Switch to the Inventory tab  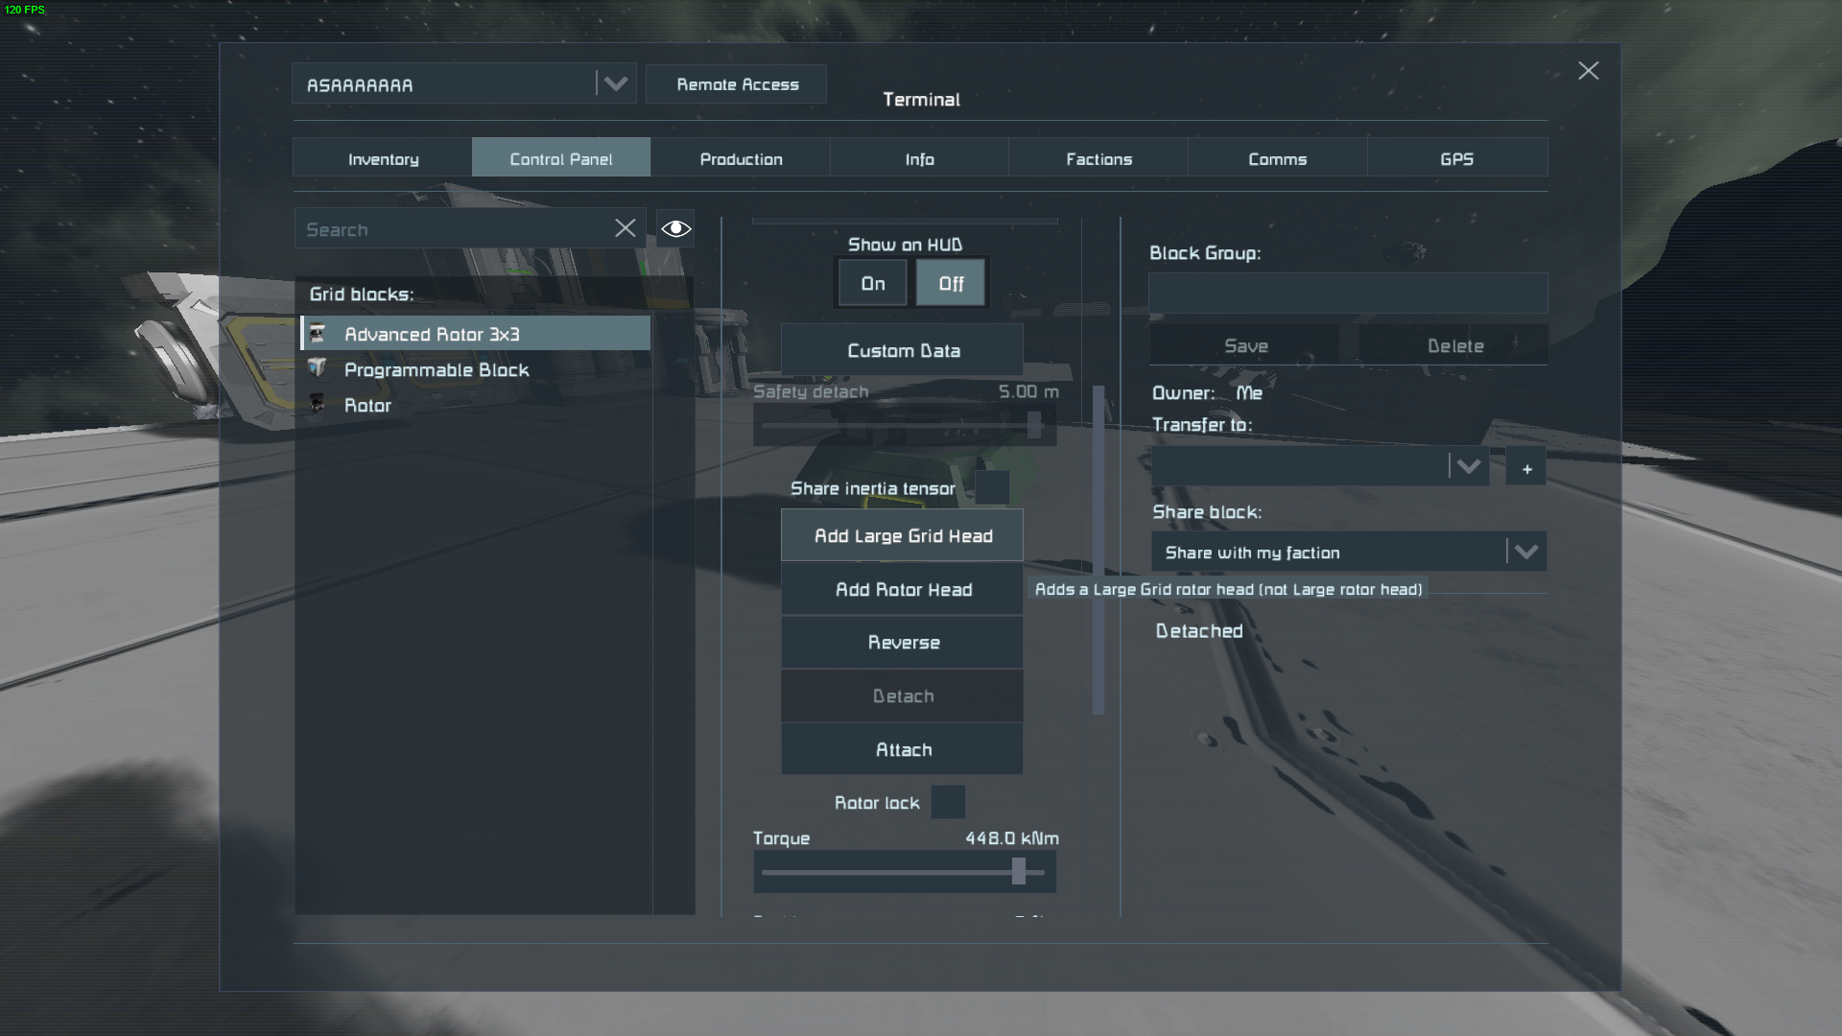coord(383,159)
